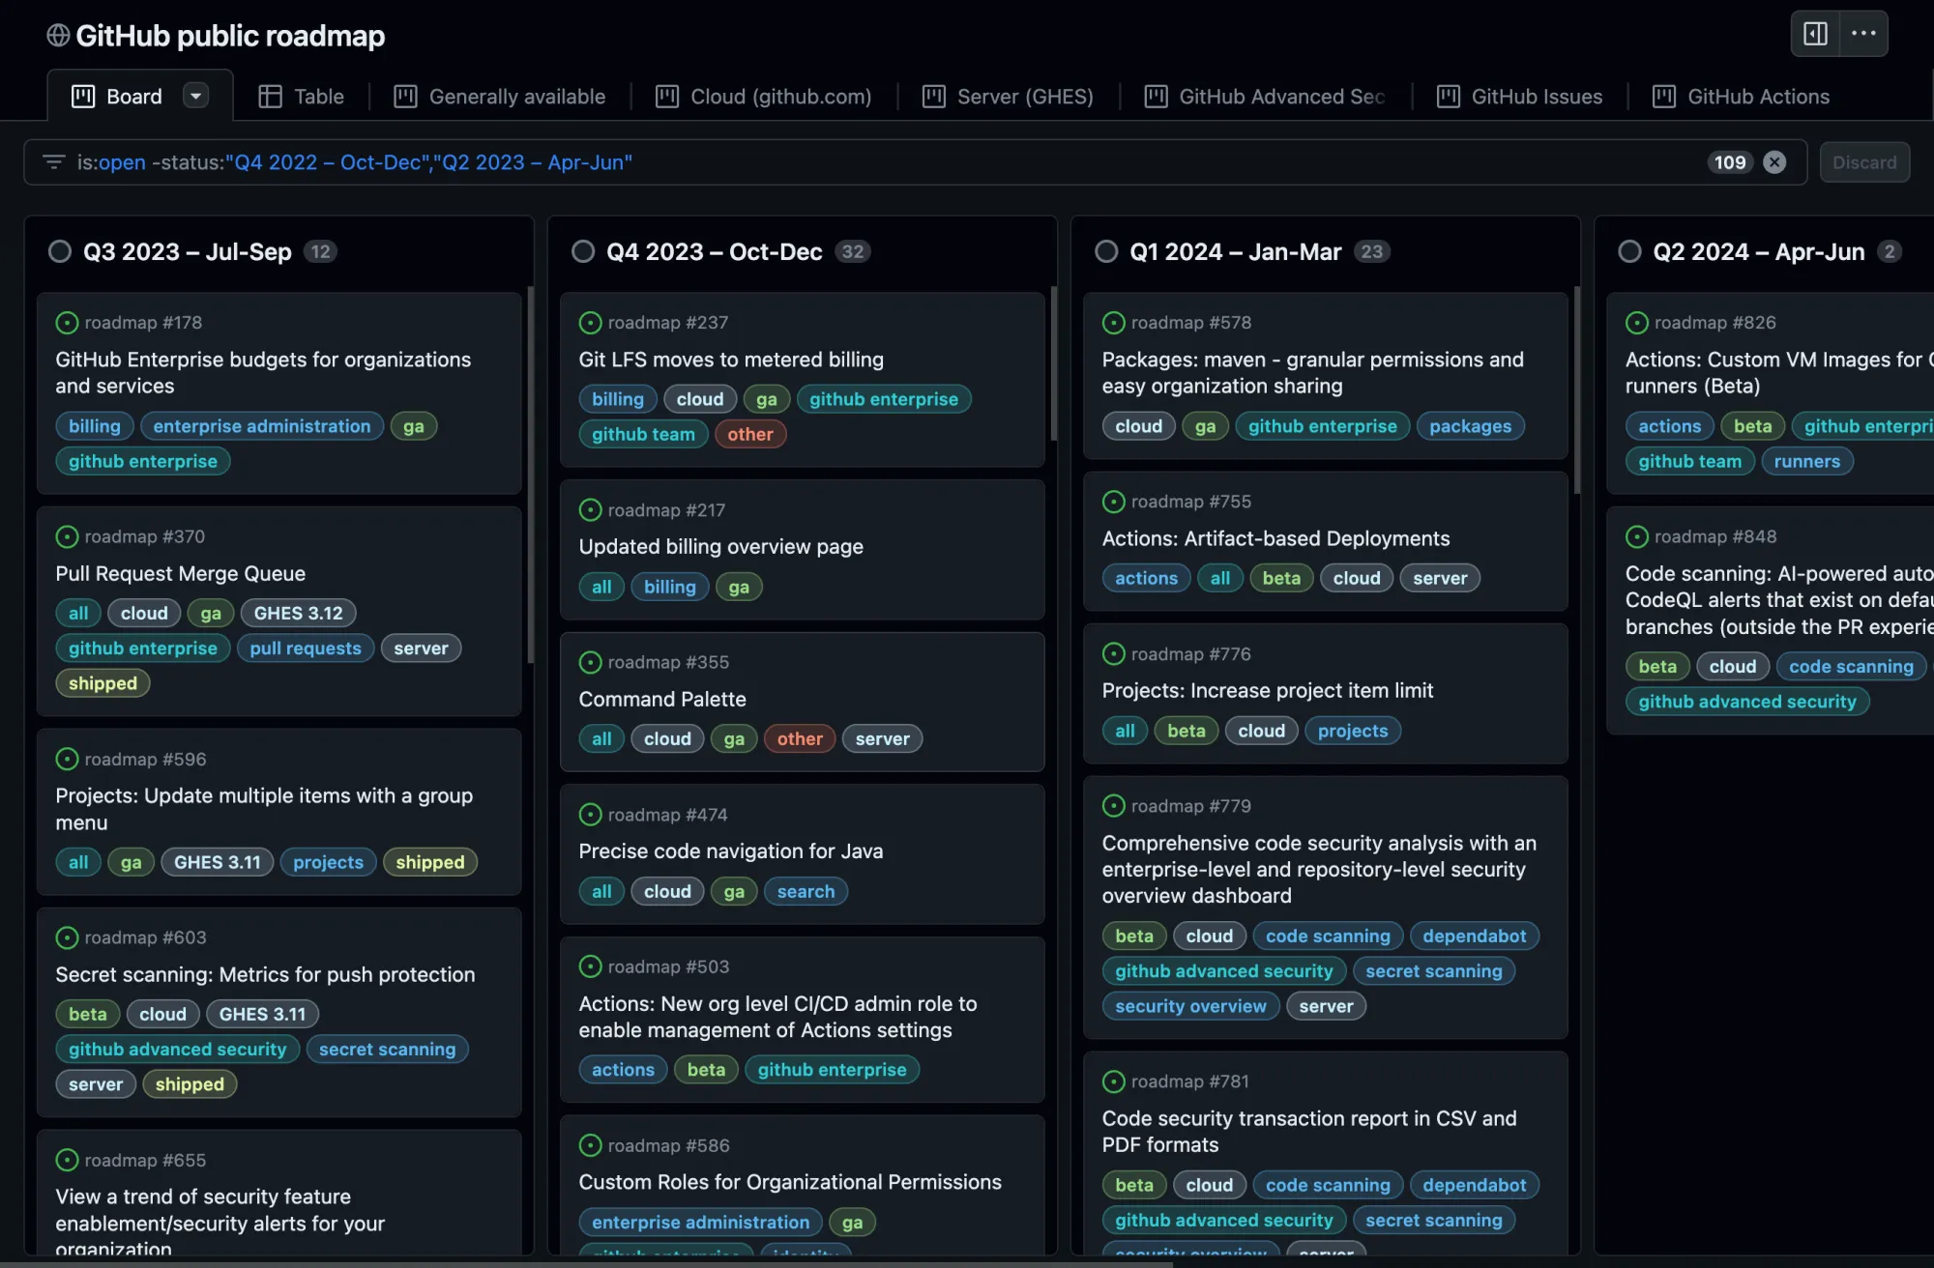Switch to the GitHub Actions tab
The width and height of the screenshot is (1934, 1268).
click(x=1740, y=96)
